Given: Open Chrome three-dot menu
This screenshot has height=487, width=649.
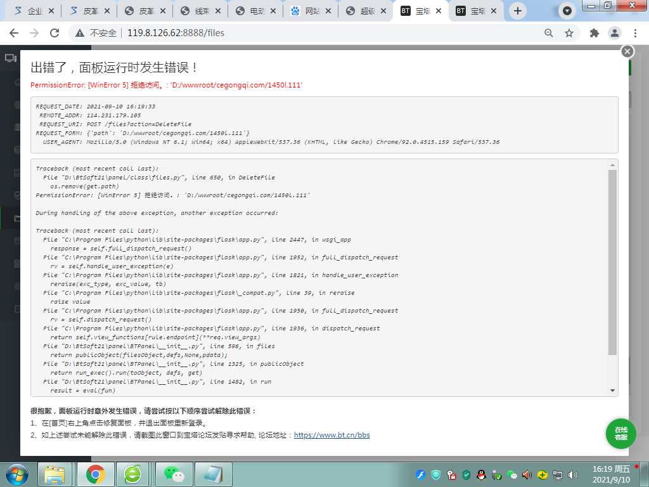Looking at the screenshot, I should tap(635, 33).
